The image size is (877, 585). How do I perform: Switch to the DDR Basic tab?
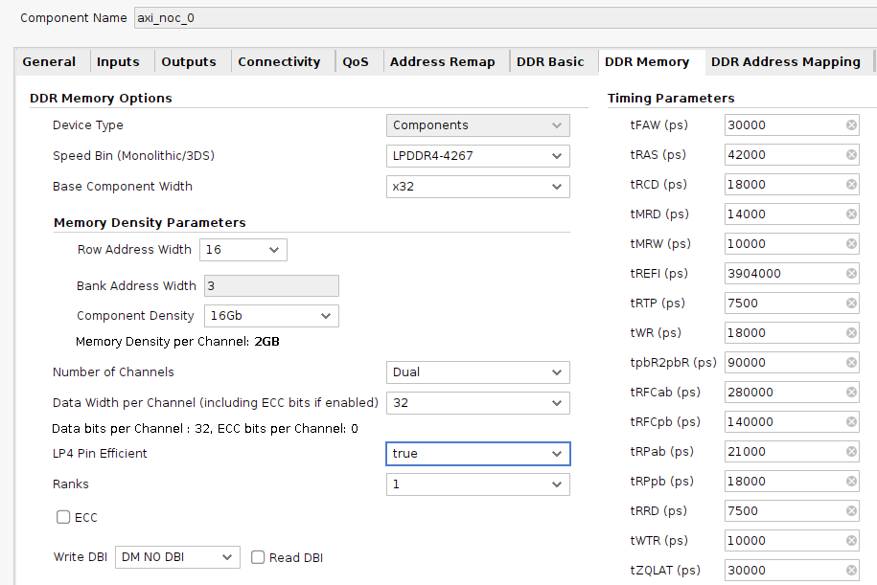[x=551, y=61]
